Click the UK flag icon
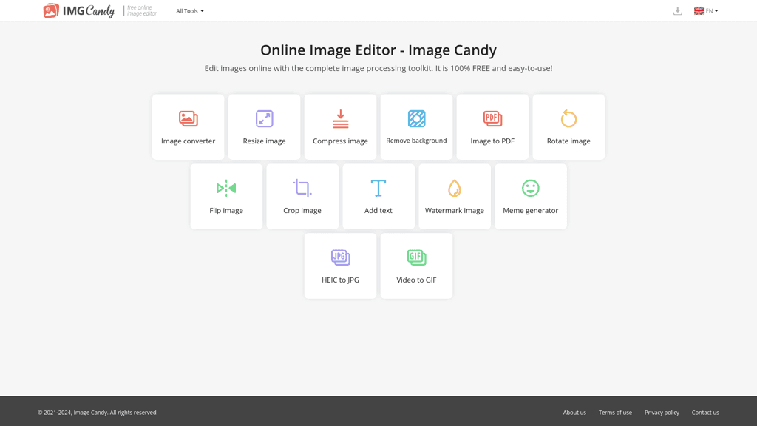The image size is (757, 426). click(x=699, y=10)
